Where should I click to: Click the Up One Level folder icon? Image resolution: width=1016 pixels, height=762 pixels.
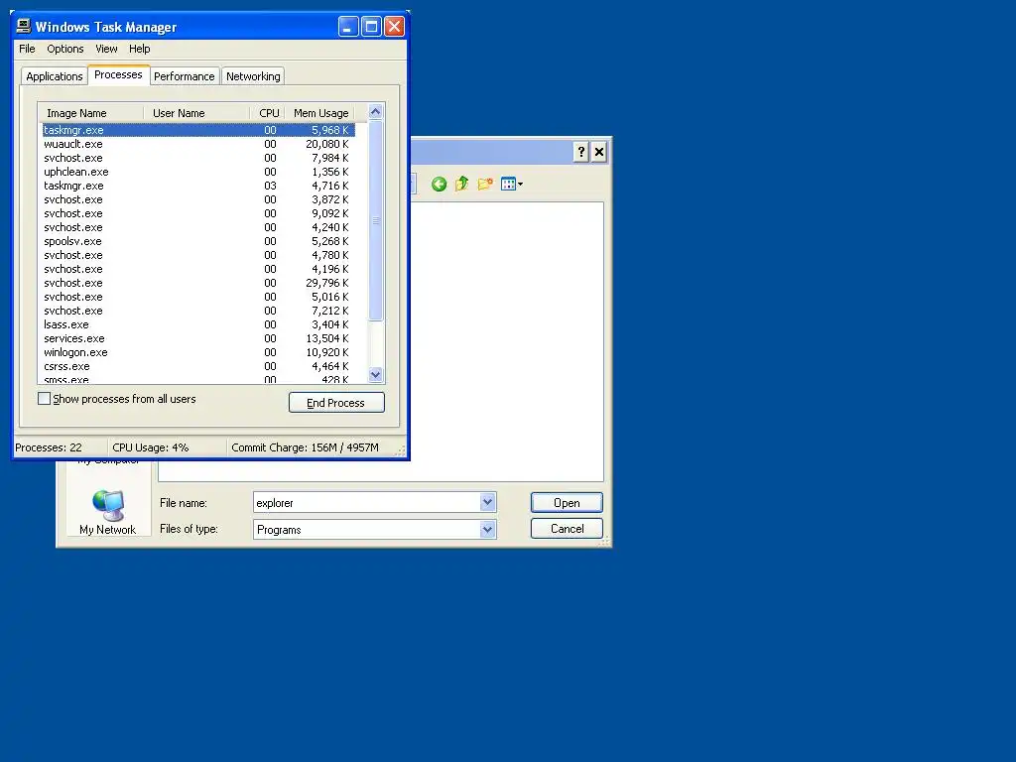point(462,184)
